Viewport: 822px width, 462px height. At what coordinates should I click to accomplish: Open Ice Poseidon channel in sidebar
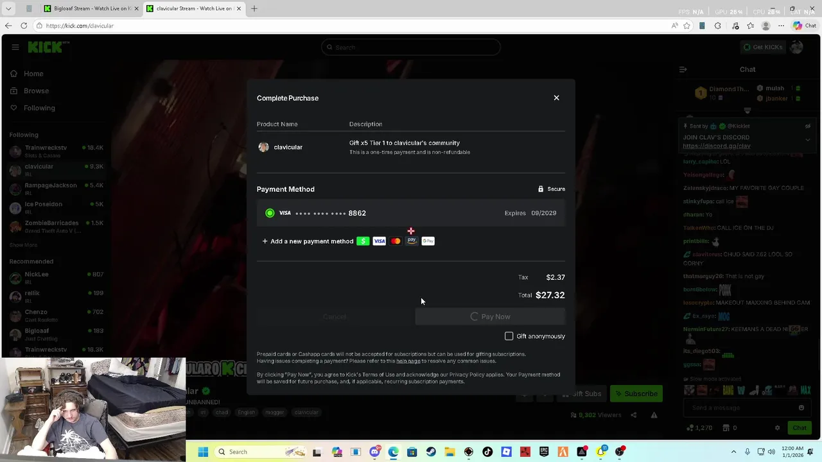click(x=57, y=207)
